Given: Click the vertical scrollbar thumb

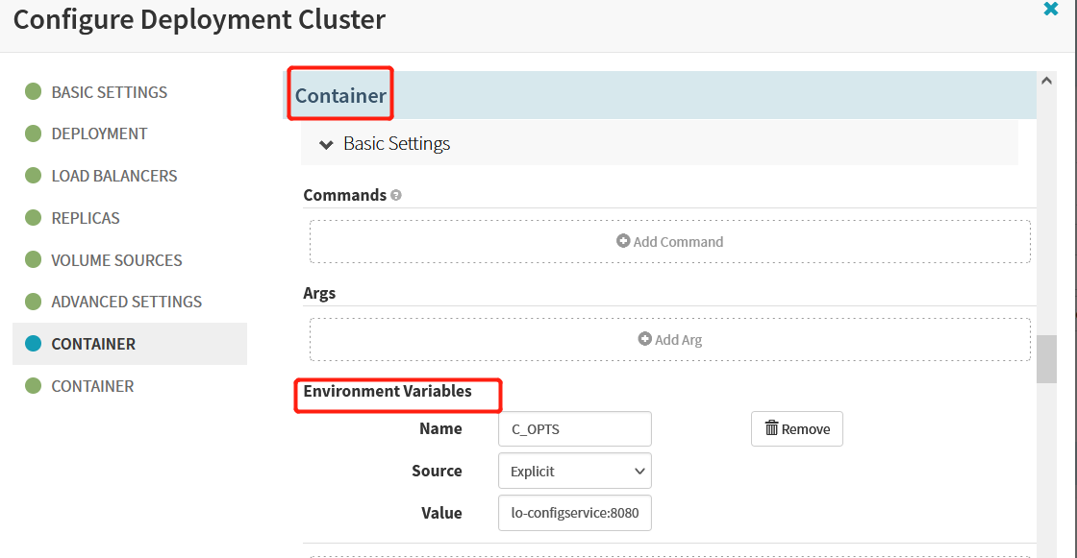Looking at the screenshot, I should pyautogui.click(x=1046, y=359).
